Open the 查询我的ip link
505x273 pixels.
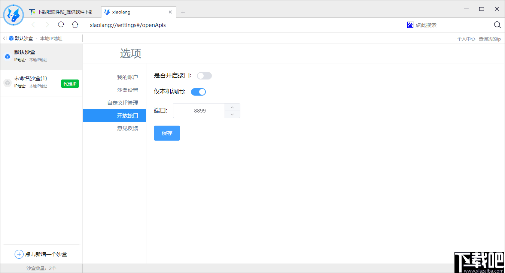click(x=490, y=38)
